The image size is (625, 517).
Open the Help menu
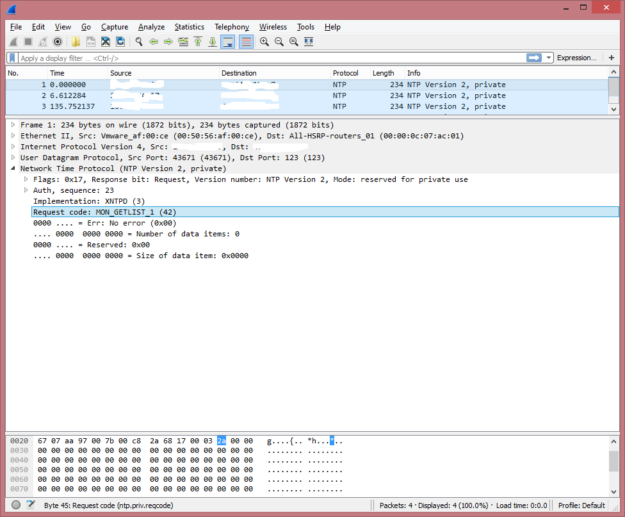click(332, 27)
